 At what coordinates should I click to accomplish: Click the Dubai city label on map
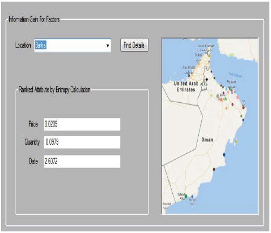click(x=199, y=55)
